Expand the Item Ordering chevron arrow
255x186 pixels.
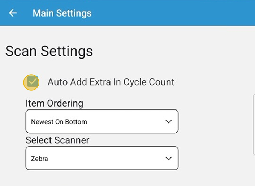168,122
